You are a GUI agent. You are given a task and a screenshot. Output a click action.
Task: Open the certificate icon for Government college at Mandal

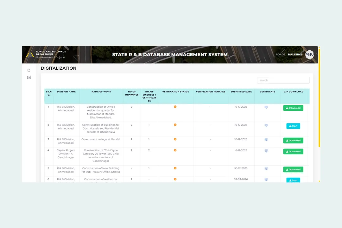266,140
